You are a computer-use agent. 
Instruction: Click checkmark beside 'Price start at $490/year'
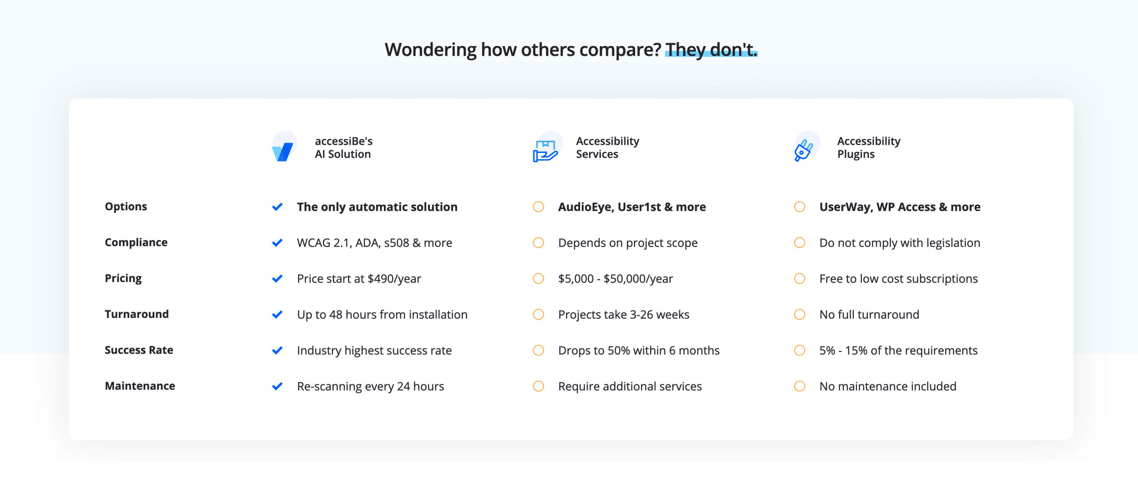277,278
